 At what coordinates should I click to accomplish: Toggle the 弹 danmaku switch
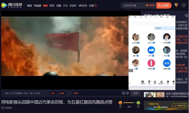61,93
